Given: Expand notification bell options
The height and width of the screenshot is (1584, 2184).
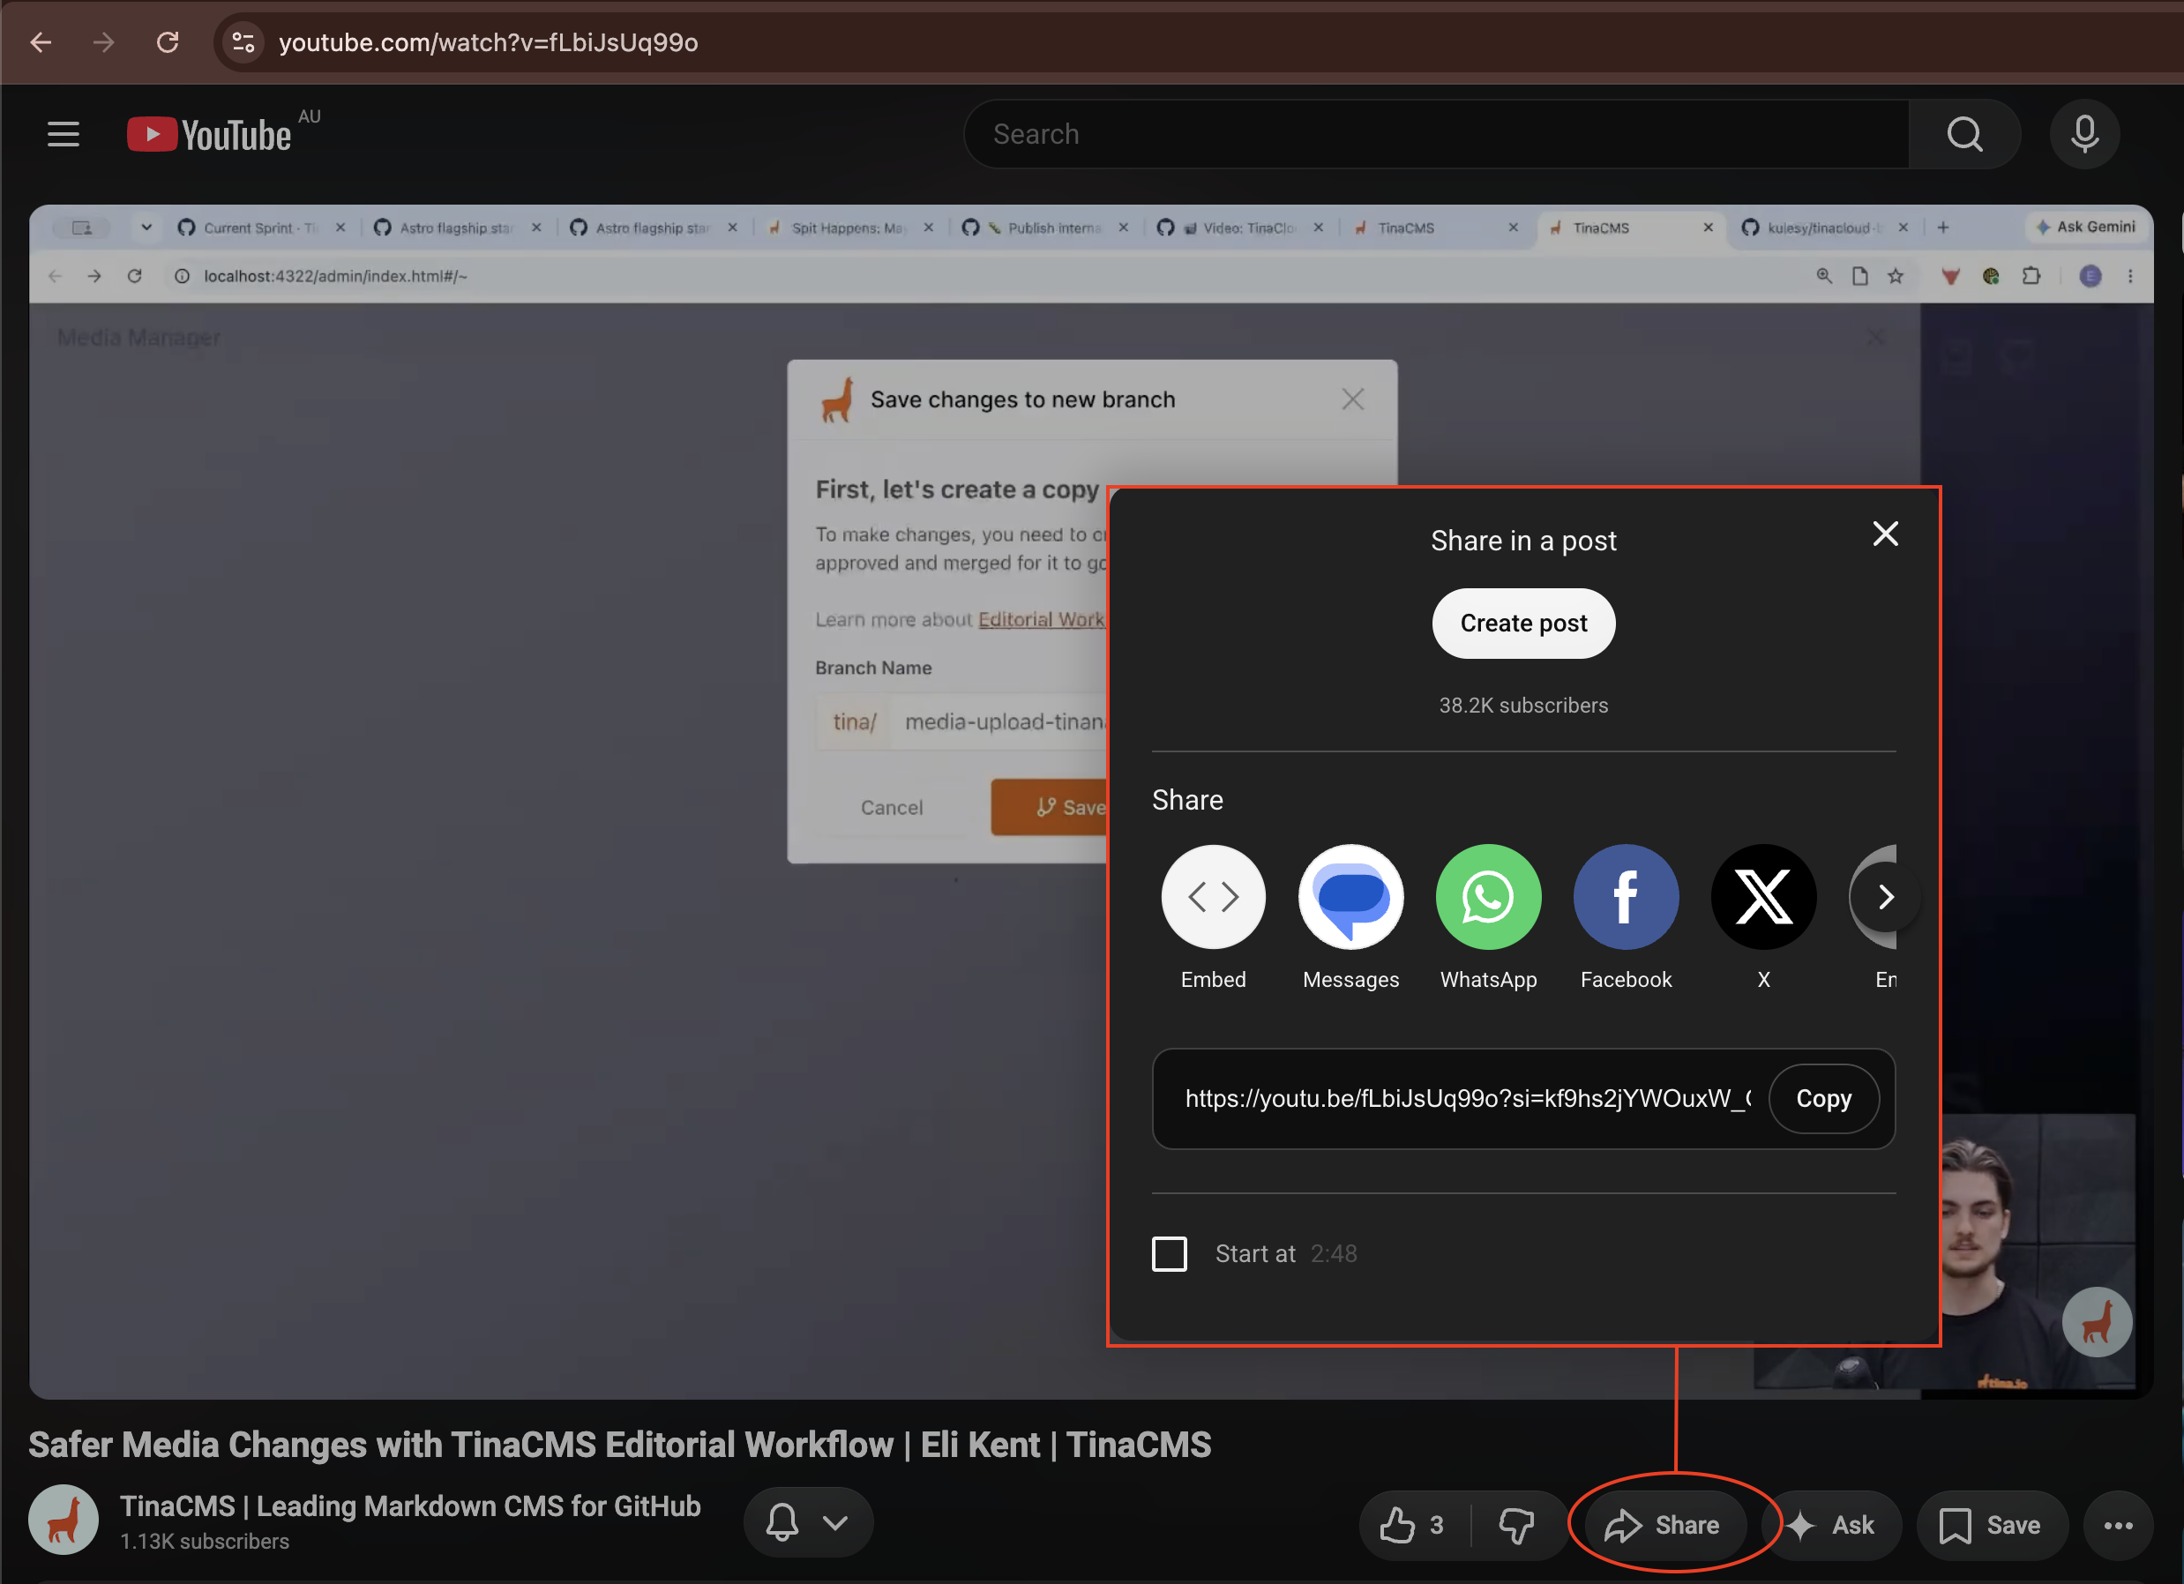Looking at the screenshot, I should pos(809,1522).
